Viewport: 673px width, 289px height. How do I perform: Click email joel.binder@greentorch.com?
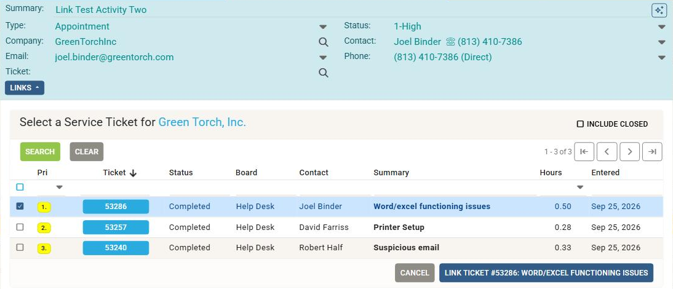pos(114,57)
